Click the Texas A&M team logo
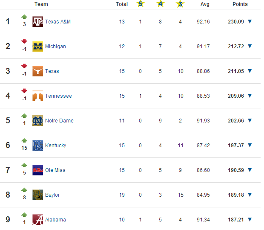264x230 pixels. coord(37,22)
